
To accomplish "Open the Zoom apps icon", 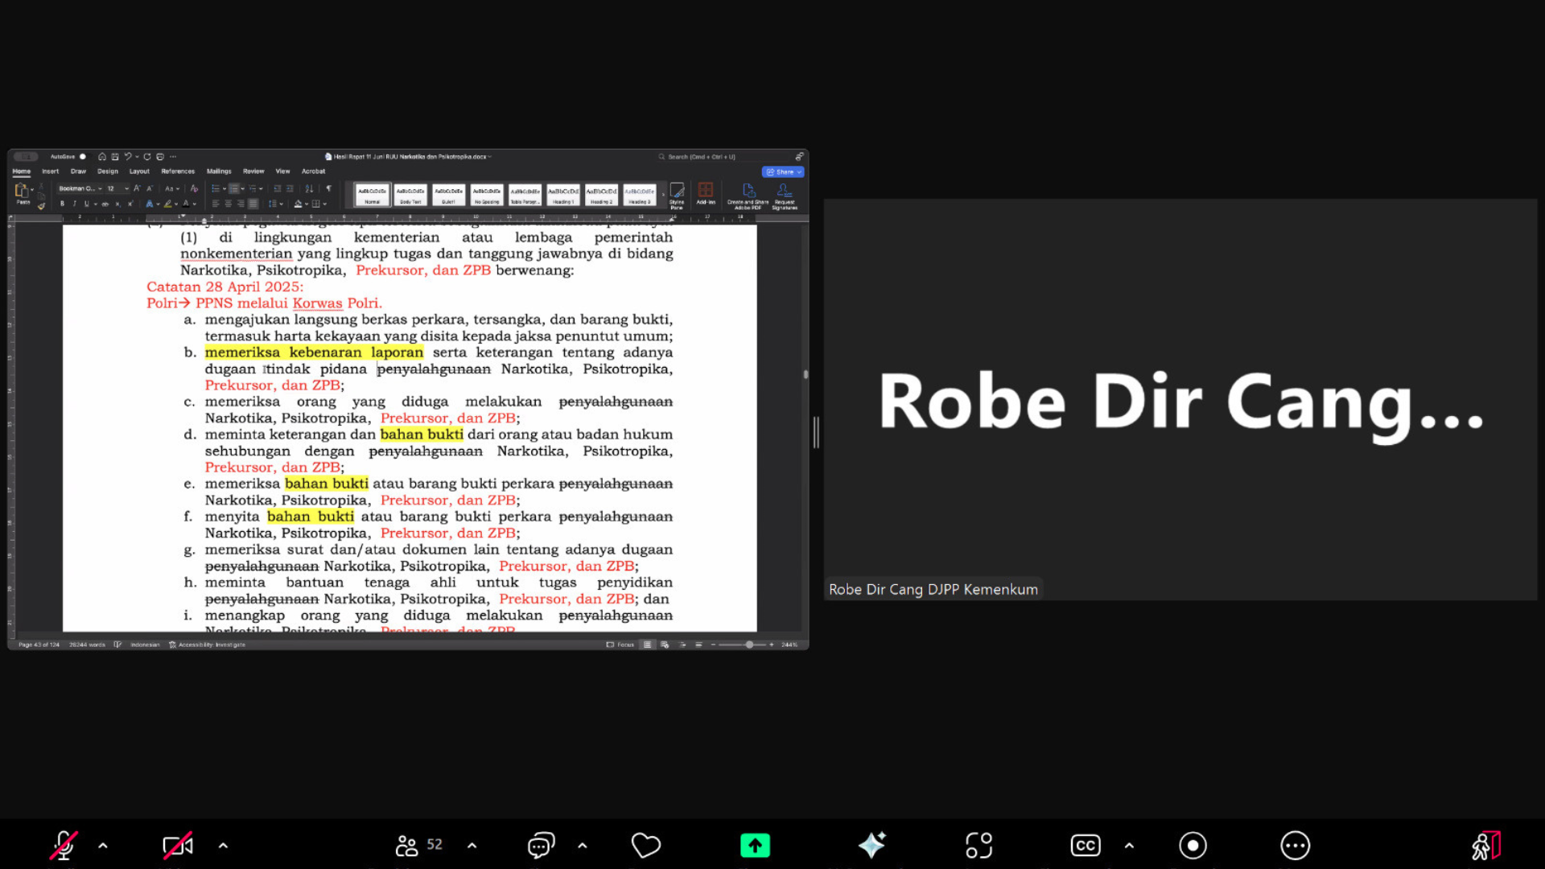I will click(x=978, y=846).
